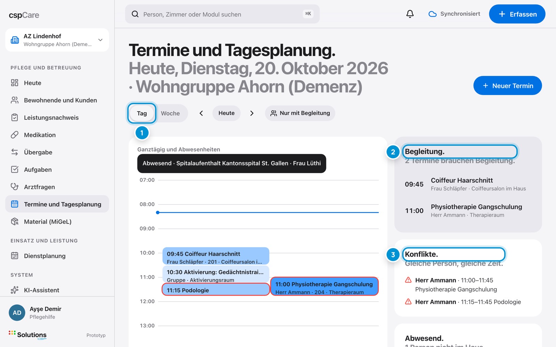
Task: Click the Herr Ammann 11:15–11:45 Podologie conflict
Action: tap(468, 302)
